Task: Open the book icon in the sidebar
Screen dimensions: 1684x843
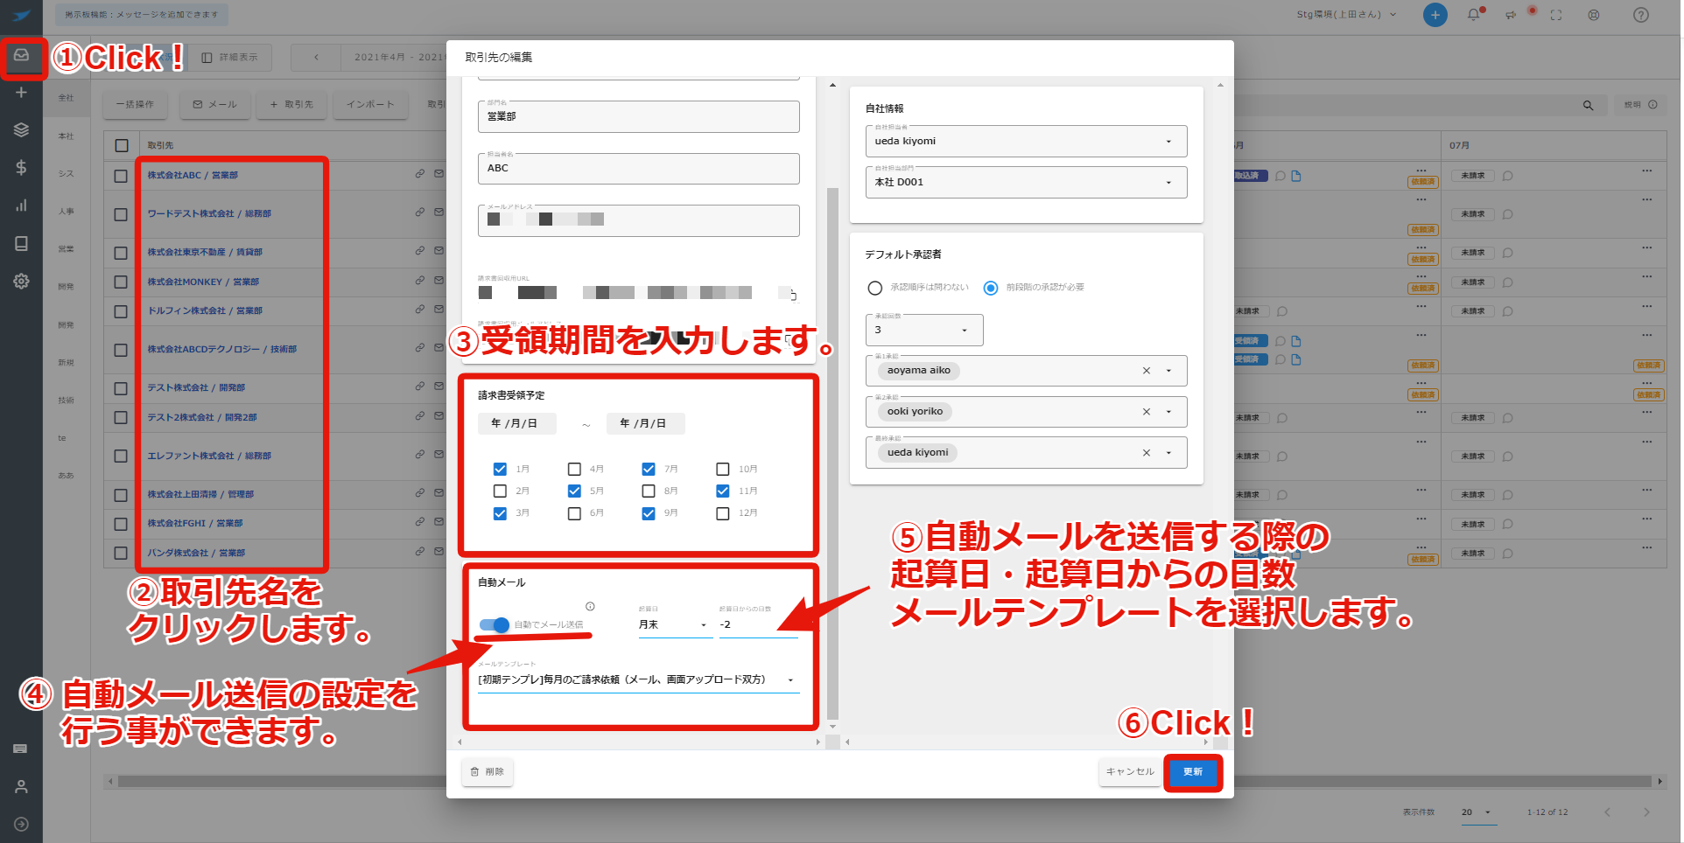Action: [x=21, y=243]
